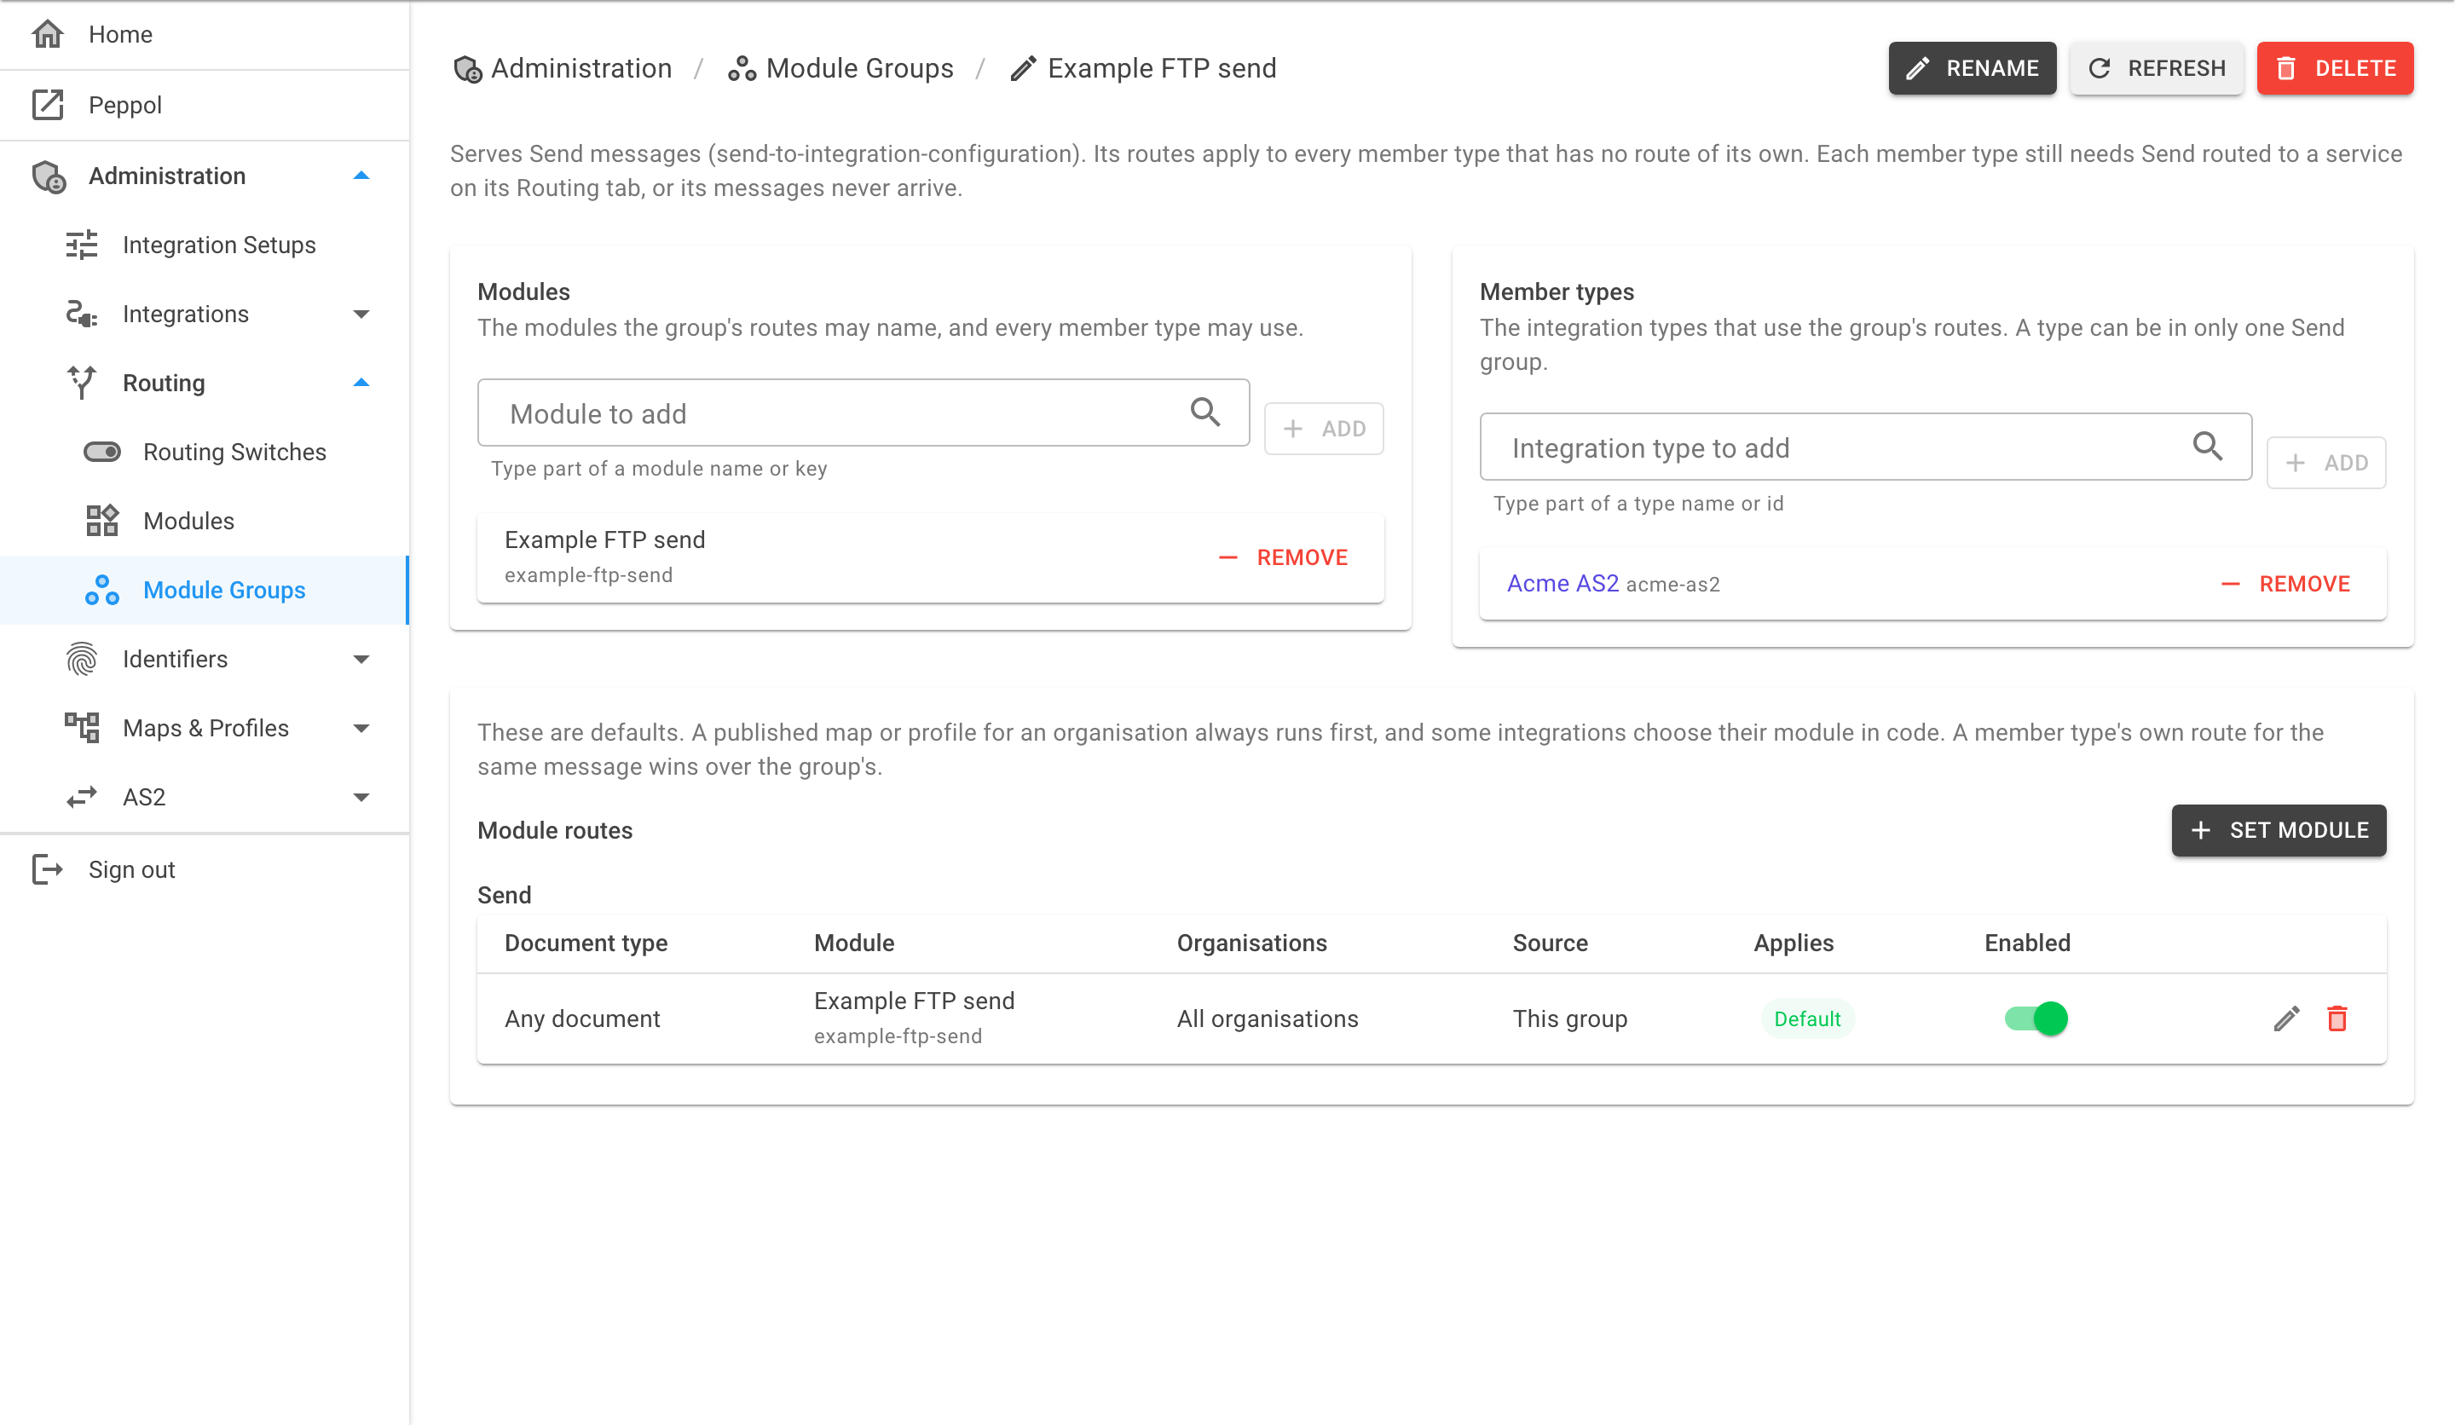The height and width of the screenshot is (1425, 2455).
Task: Click the Routing Switches toggle icon
Action: click(101, 451)
